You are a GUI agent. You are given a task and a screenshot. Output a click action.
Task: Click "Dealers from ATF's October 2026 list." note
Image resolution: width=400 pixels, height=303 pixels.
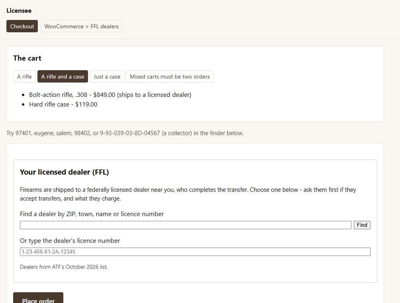[64, 267]
